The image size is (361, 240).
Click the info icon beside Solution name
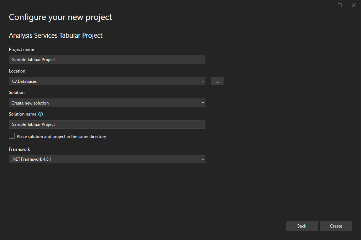click(41, 114)
